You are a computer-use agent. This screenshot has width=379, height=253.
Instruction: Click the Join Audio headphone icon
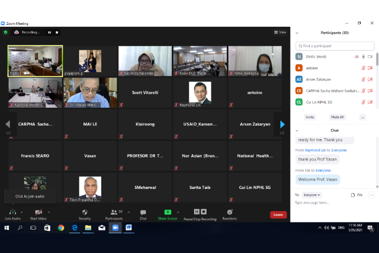pos(12,213)
